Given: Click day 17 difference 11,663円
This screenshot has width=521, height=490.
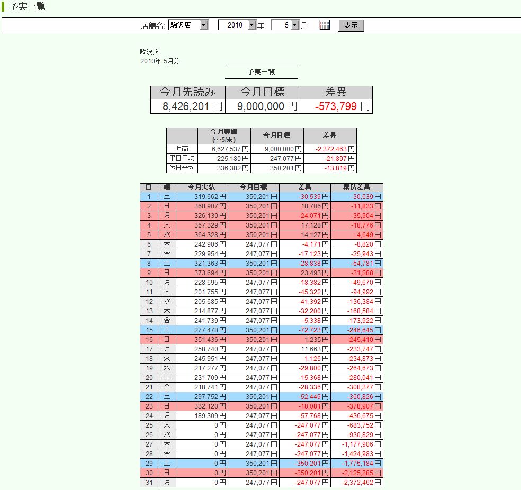Looking at the screenshot, I should (305, 349).
